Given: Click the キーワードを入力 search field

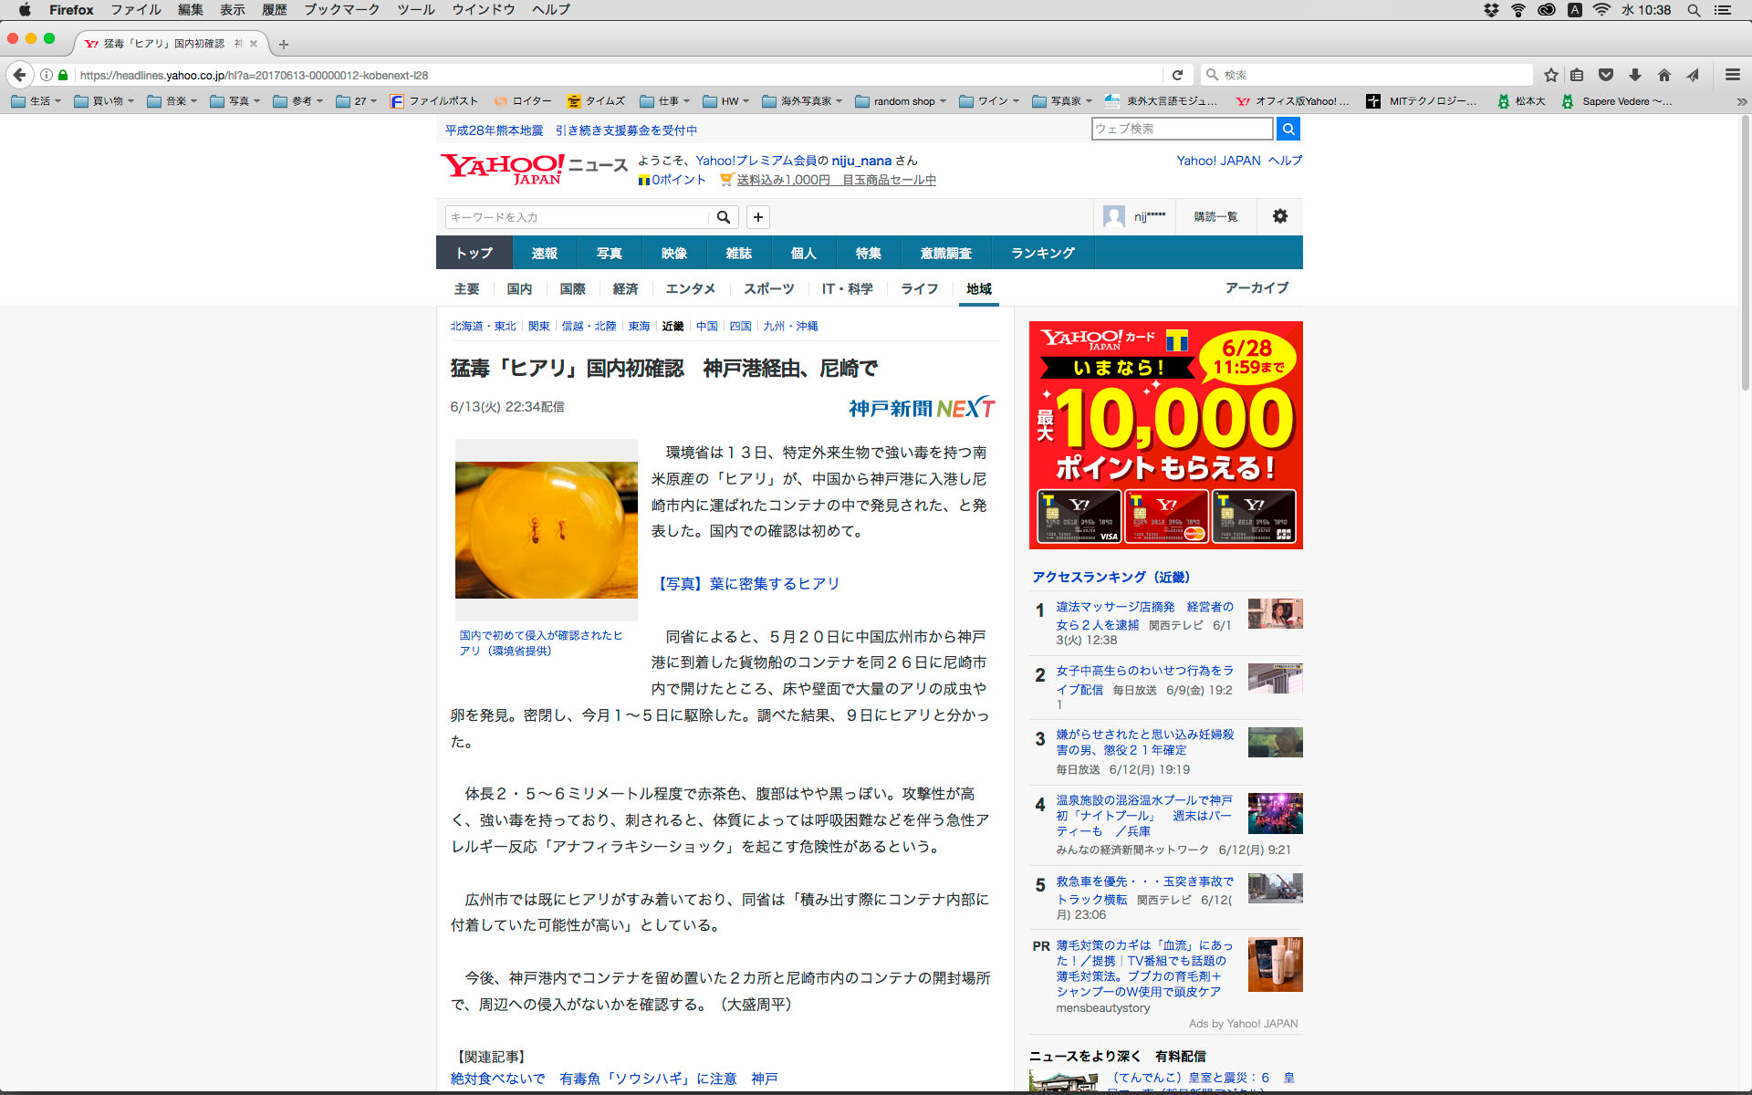Looking at the screenshot, I should point(577,217).
